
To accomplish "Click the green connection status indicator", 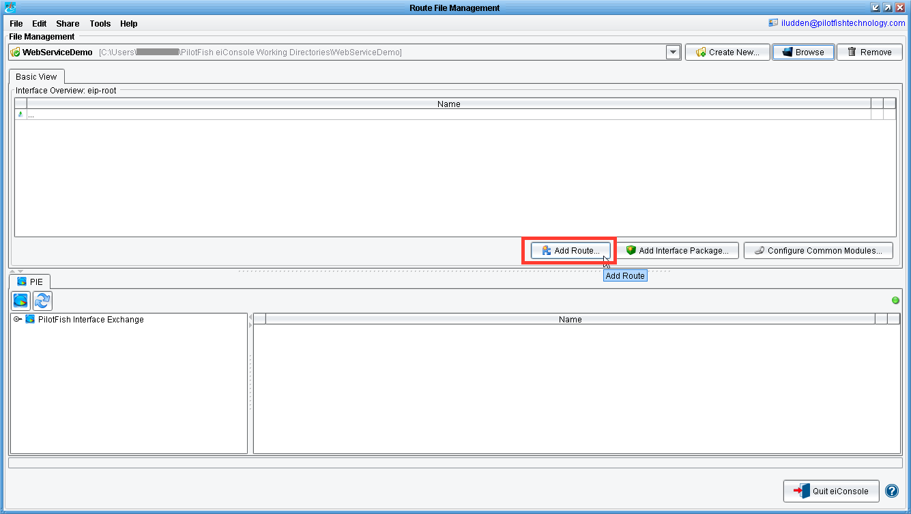I will point(895,301).
